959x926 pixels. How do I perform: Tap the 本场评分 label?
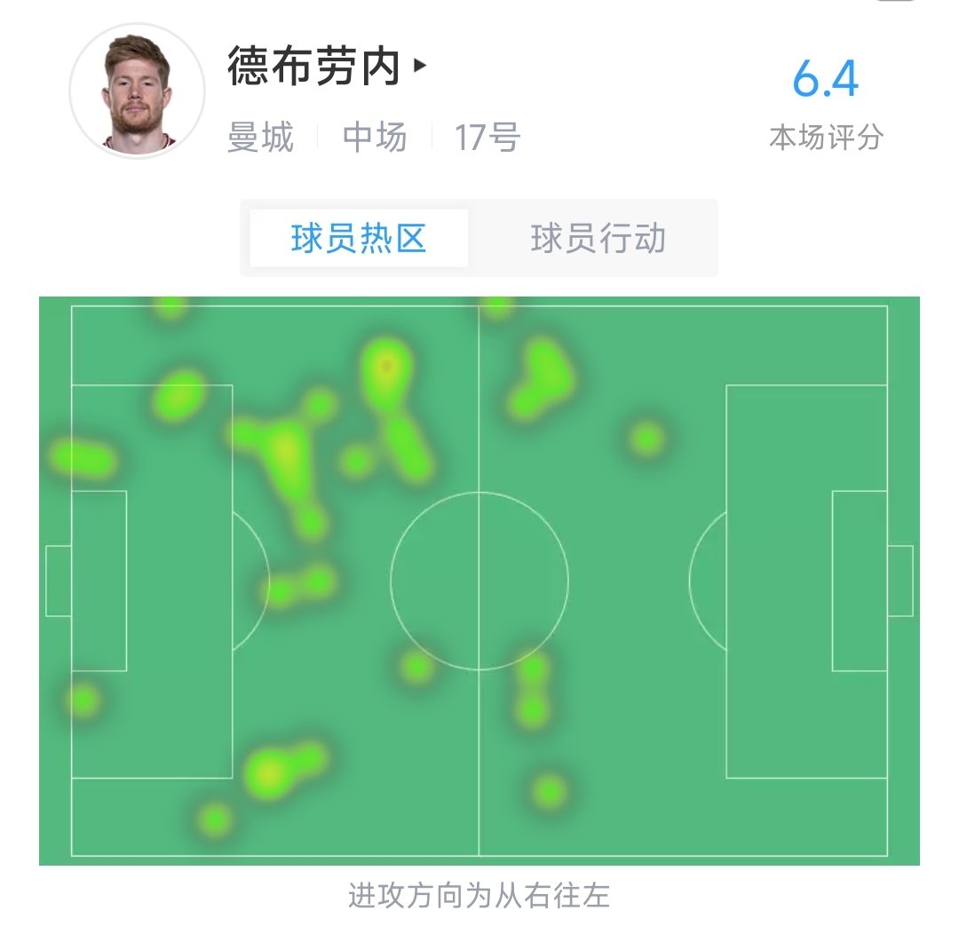click(827, 137)
